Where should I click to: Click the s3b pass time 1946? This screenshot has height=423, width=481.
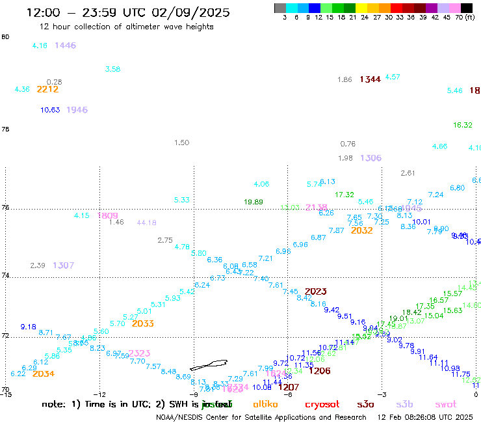[x=77, y=110]
